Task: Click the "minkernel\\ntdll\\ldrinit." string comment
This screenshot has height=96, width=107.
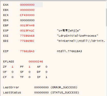Action: tap(81, 41)
